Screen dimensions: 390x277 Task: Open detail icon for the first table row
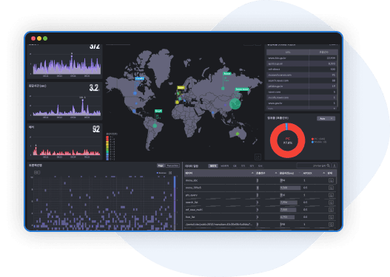point(331,180)
